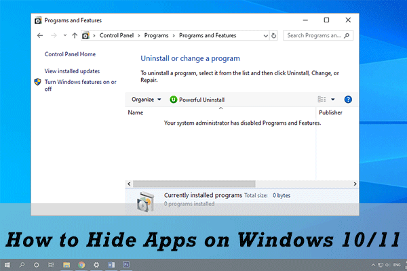Click volume icon in system tray
Image resolution: width=407 pixels, height=271 pixels.
coord(387,265)
